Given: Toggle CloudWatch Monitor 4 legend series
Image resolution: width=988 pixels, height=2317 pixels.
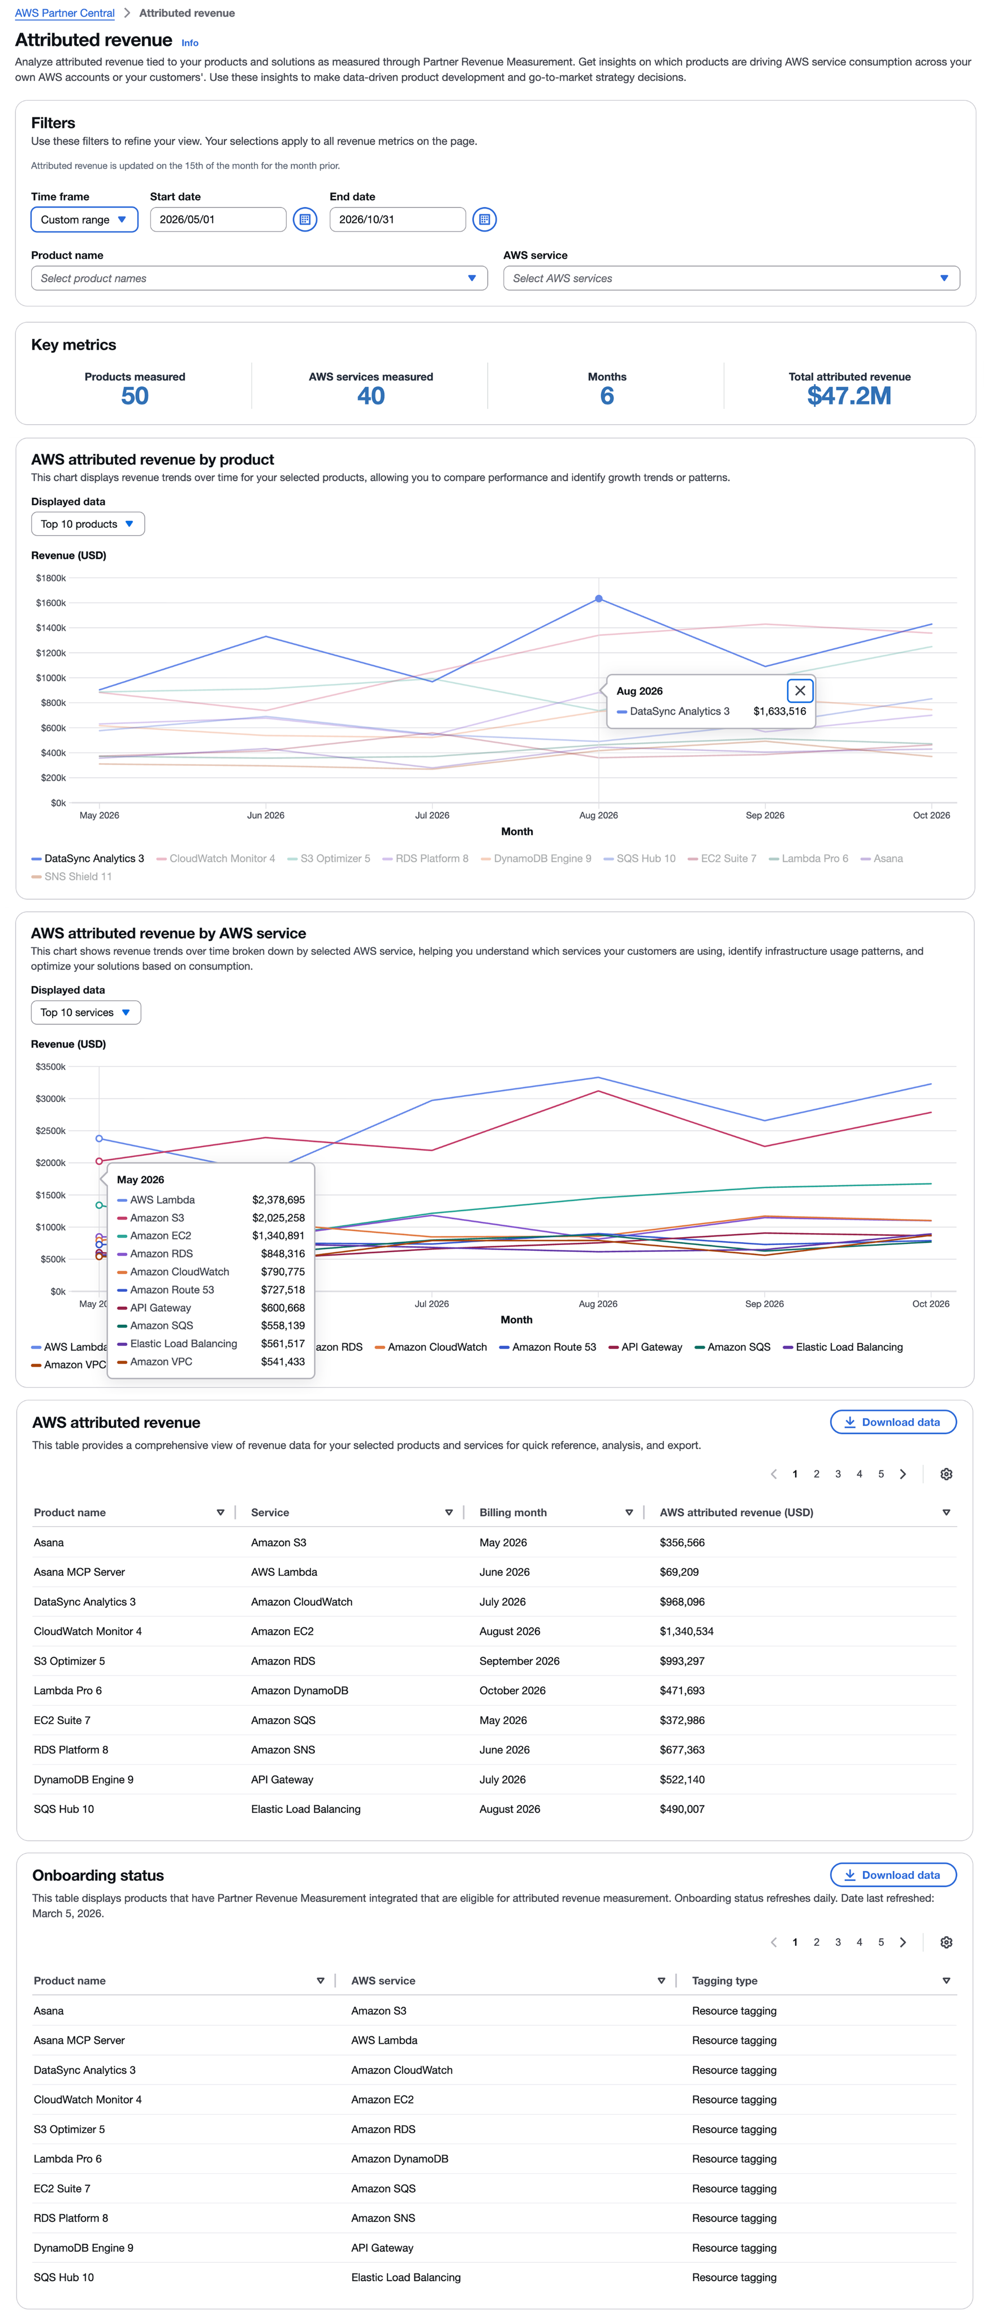Looking at the screenshot, I should click(216, 858).
